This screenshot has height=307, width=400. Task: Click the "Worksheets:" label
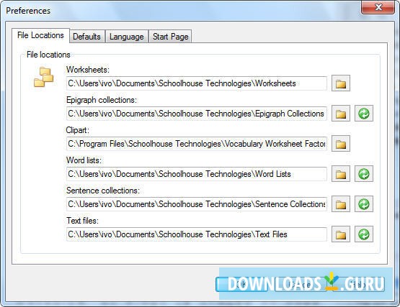coord(88,70)
